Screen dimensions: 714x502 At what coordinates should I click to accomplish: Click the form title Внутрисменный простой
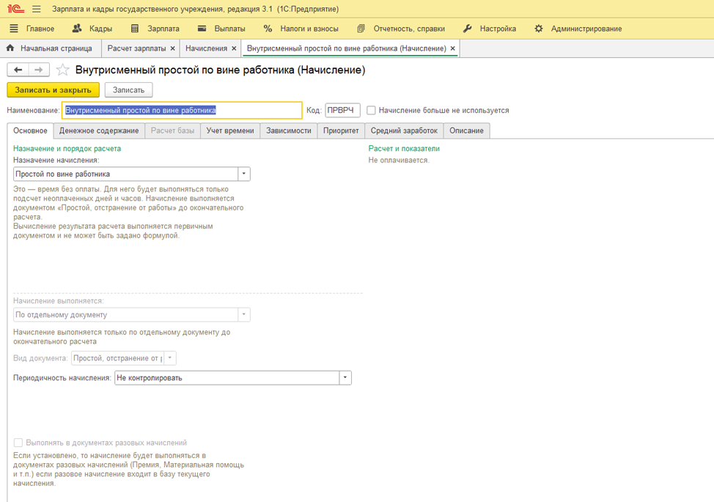[x=221, y=70]
